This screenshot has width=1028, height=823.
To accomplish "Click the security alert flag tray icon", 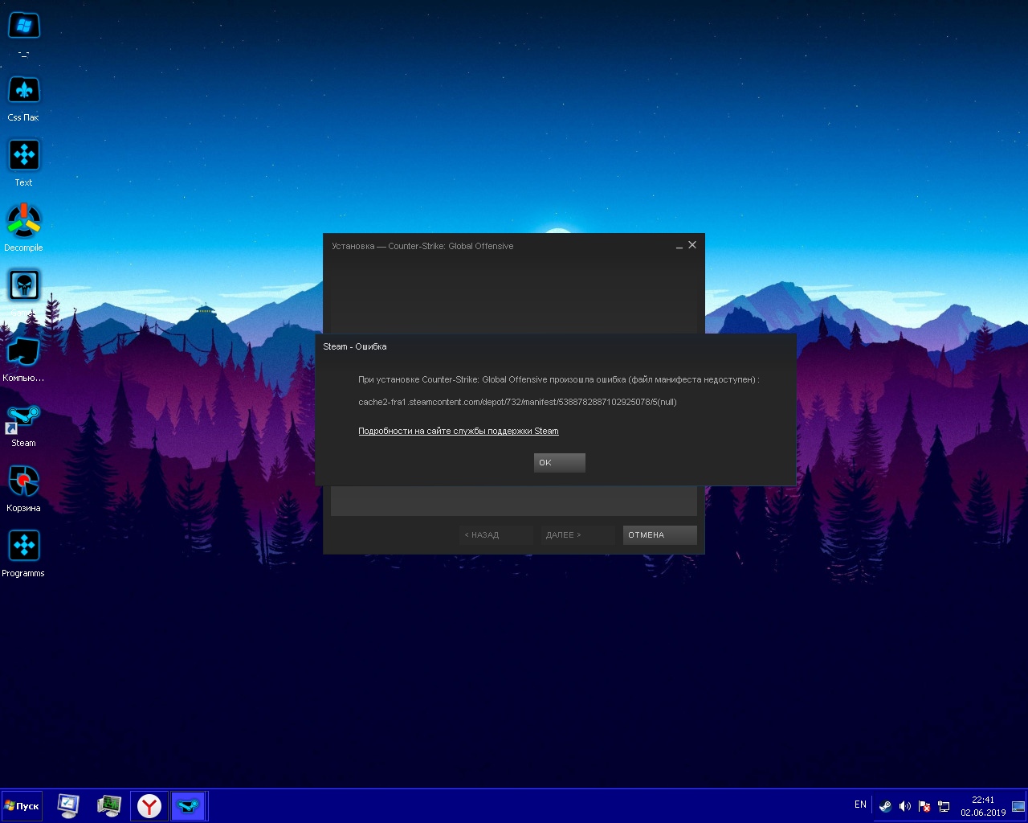I will [x=924, y=806].
